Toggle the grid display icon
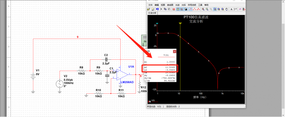This screenshot has height=117, width=285. [174, 9]
